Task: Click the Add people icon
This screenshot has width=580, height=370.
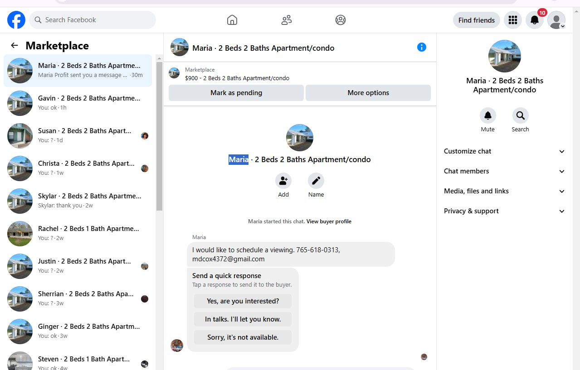Action: (x=283, y=181)
